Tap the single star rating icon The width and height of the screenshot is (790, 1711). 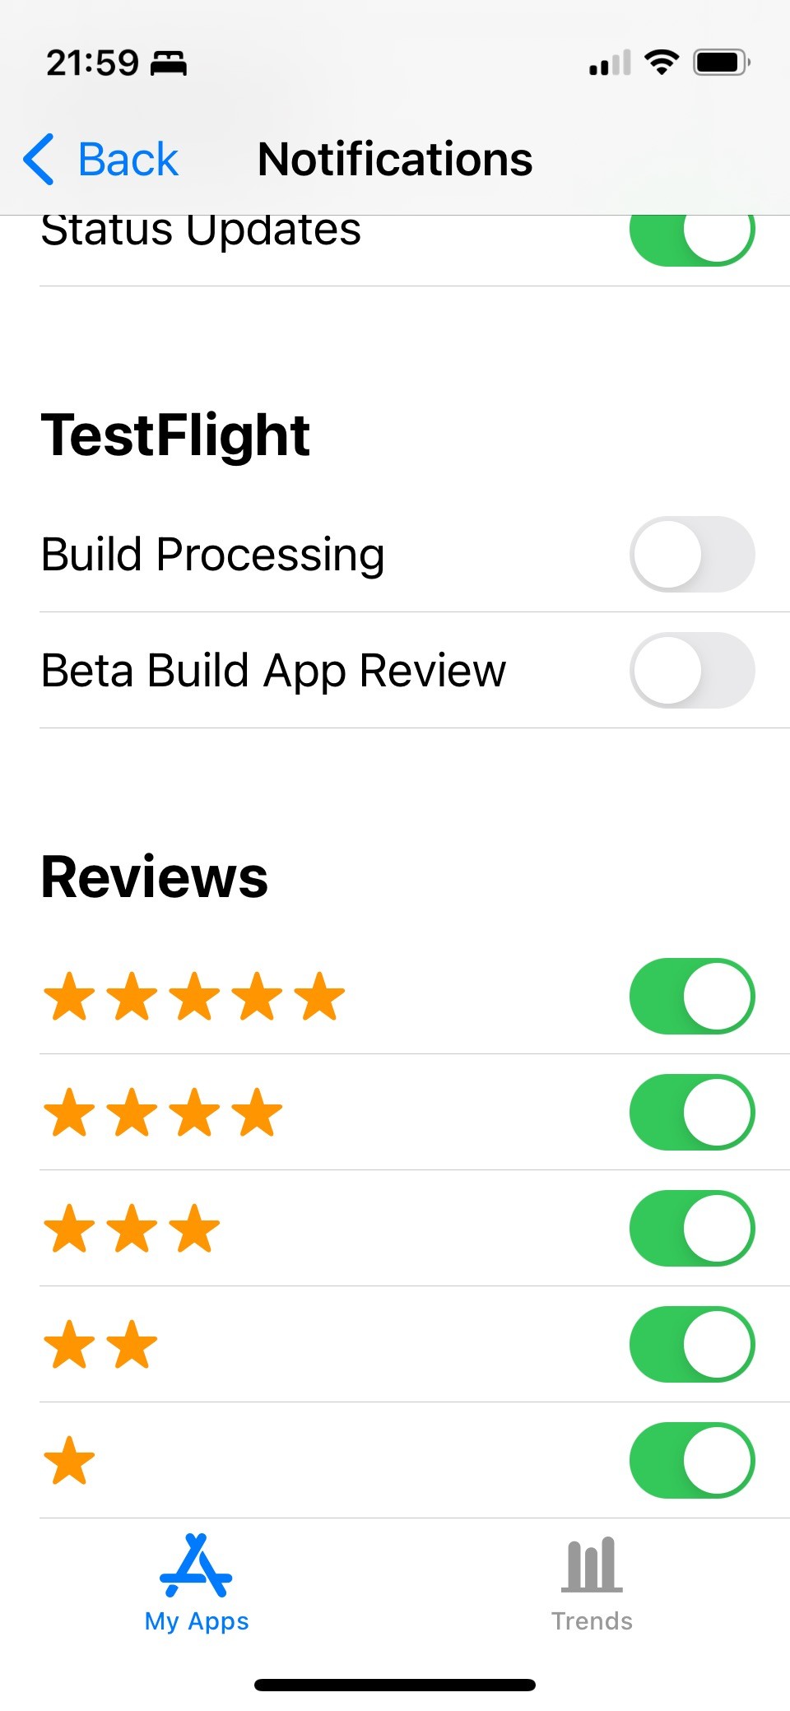coord(69,1461)
